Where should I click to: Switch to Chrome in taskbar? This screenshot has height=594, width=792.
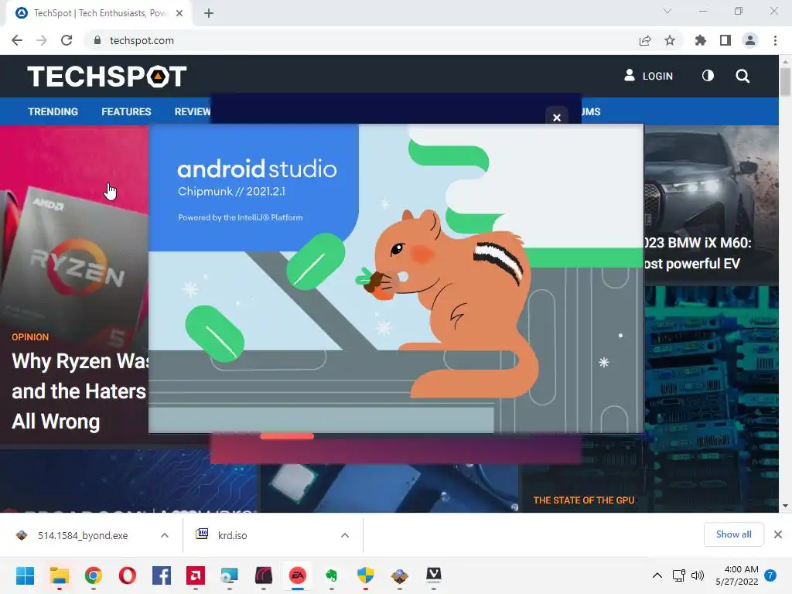(x=94, y=575)
